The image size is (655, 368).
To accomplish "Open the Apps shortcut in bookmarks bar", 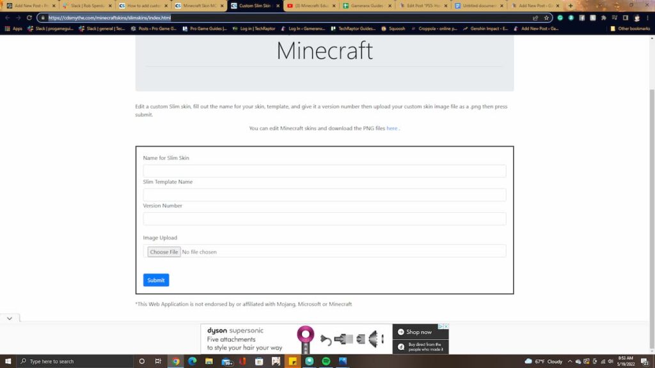I will tap(13, 29).
